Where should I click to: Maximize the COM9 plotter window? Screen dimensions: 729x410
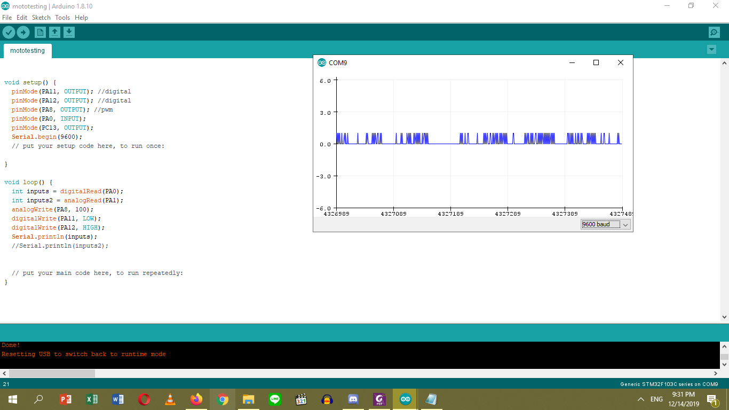click(596, 62)
